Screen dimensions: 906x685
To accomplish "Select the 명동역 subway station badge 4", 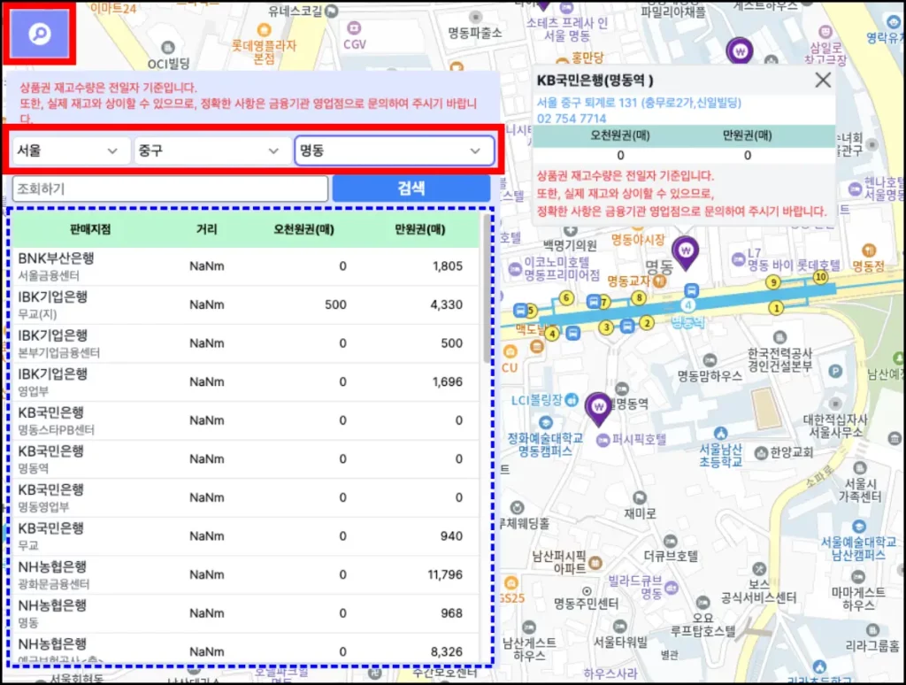I will click(x=689, y=305).
